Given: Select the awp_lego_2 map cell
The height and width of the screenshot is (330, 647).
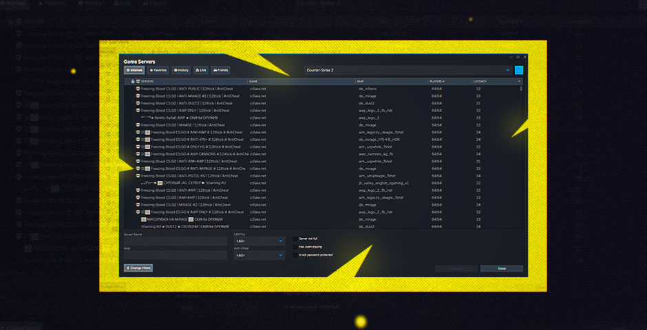Looking at the screenshot, I should coord(370,118).
